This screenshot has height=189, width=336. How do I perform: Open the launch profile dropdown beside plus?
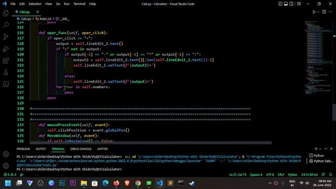coord(320,149)
